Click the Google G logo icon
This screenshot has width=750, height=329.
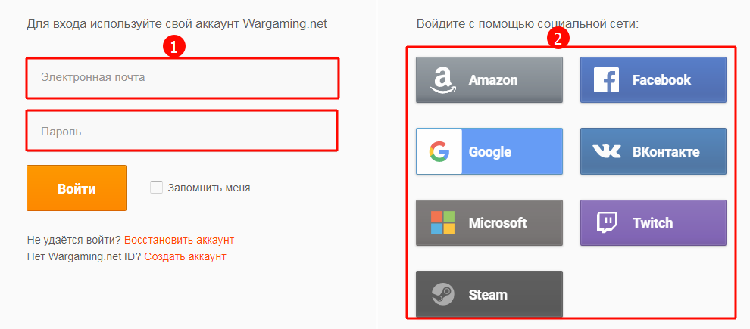tap(439, 152)
